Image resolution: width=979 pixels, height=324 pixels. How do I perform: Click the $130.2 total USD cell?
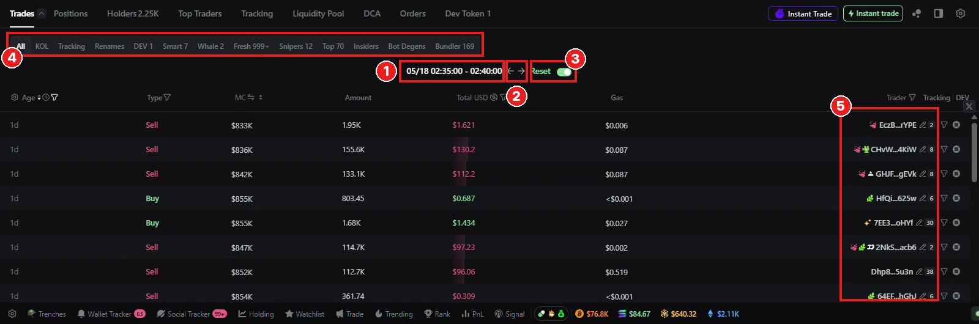(x=464, y=149)
